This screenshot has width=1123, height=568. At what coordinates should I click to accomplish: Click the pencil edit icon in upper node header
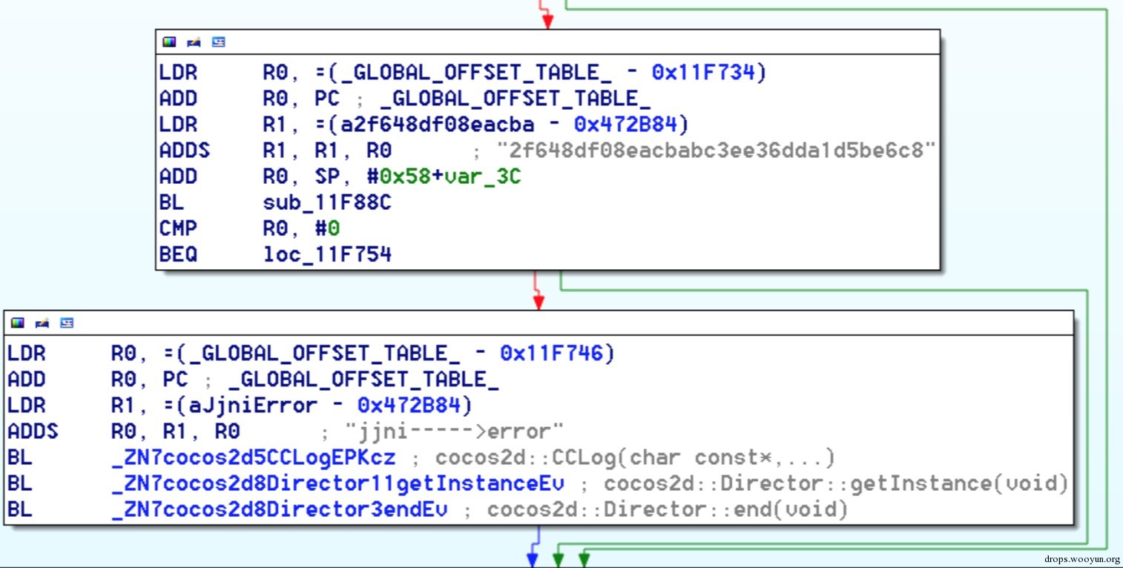point(194,42)
